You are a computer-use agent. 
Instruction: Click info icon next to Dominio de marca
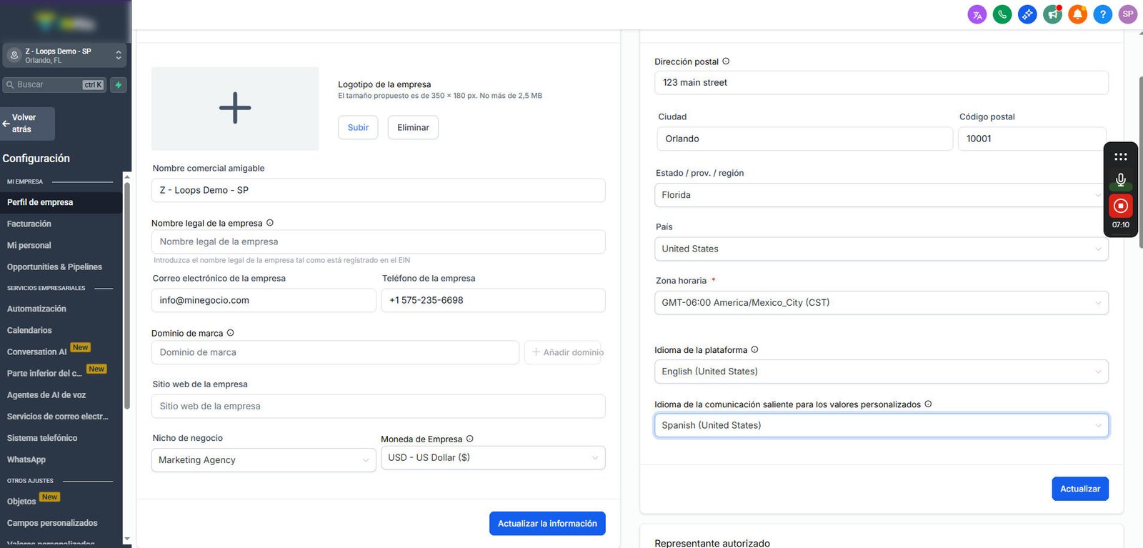coord(231,333)
